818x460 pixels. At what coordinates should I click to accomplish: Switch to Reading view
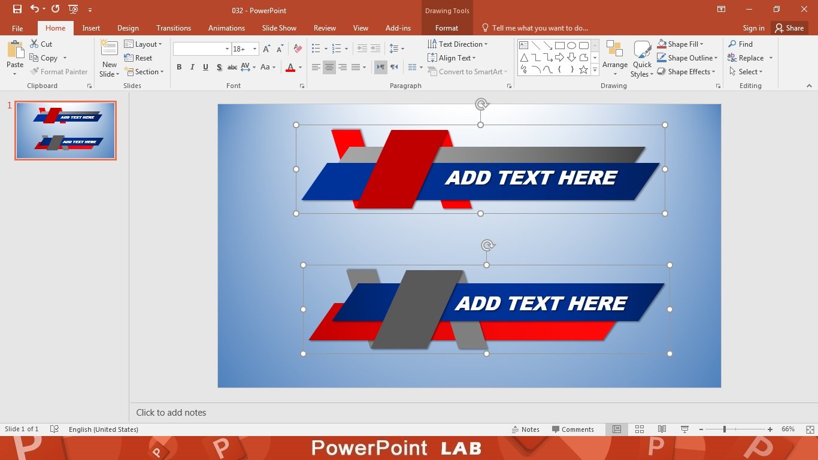(662, 429)
